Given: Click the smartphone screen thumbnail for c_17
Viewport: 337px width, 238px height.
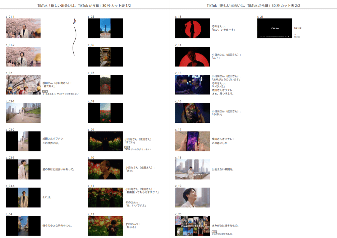Looking at the screenshot, I should (193, 141).
